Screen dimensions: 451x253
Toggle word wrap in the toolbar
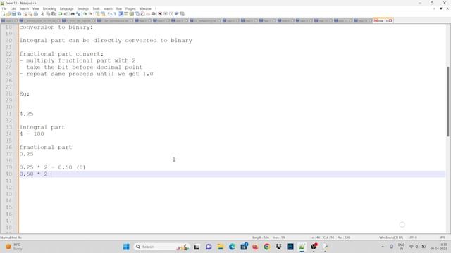(110, 14)
